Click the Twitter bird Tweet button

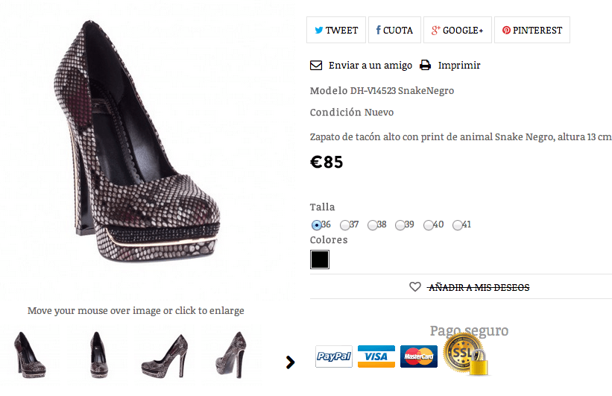click(x=336, y=30)
